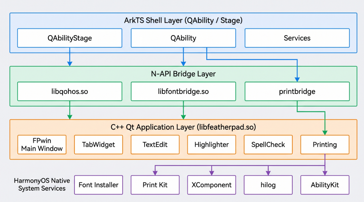Click the Print Kit box
The height and width of the screenshot is (202, 364).
click(x=155, y=185)
